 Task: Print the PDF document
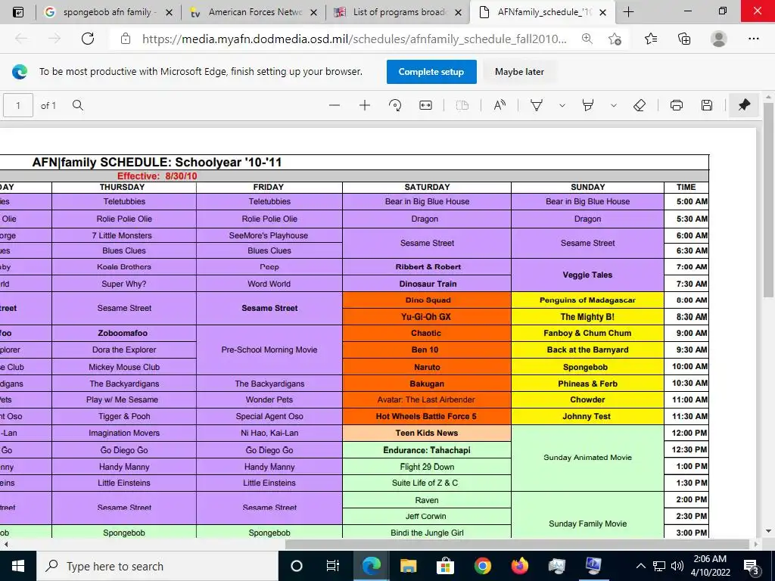[x=676, y=105]
